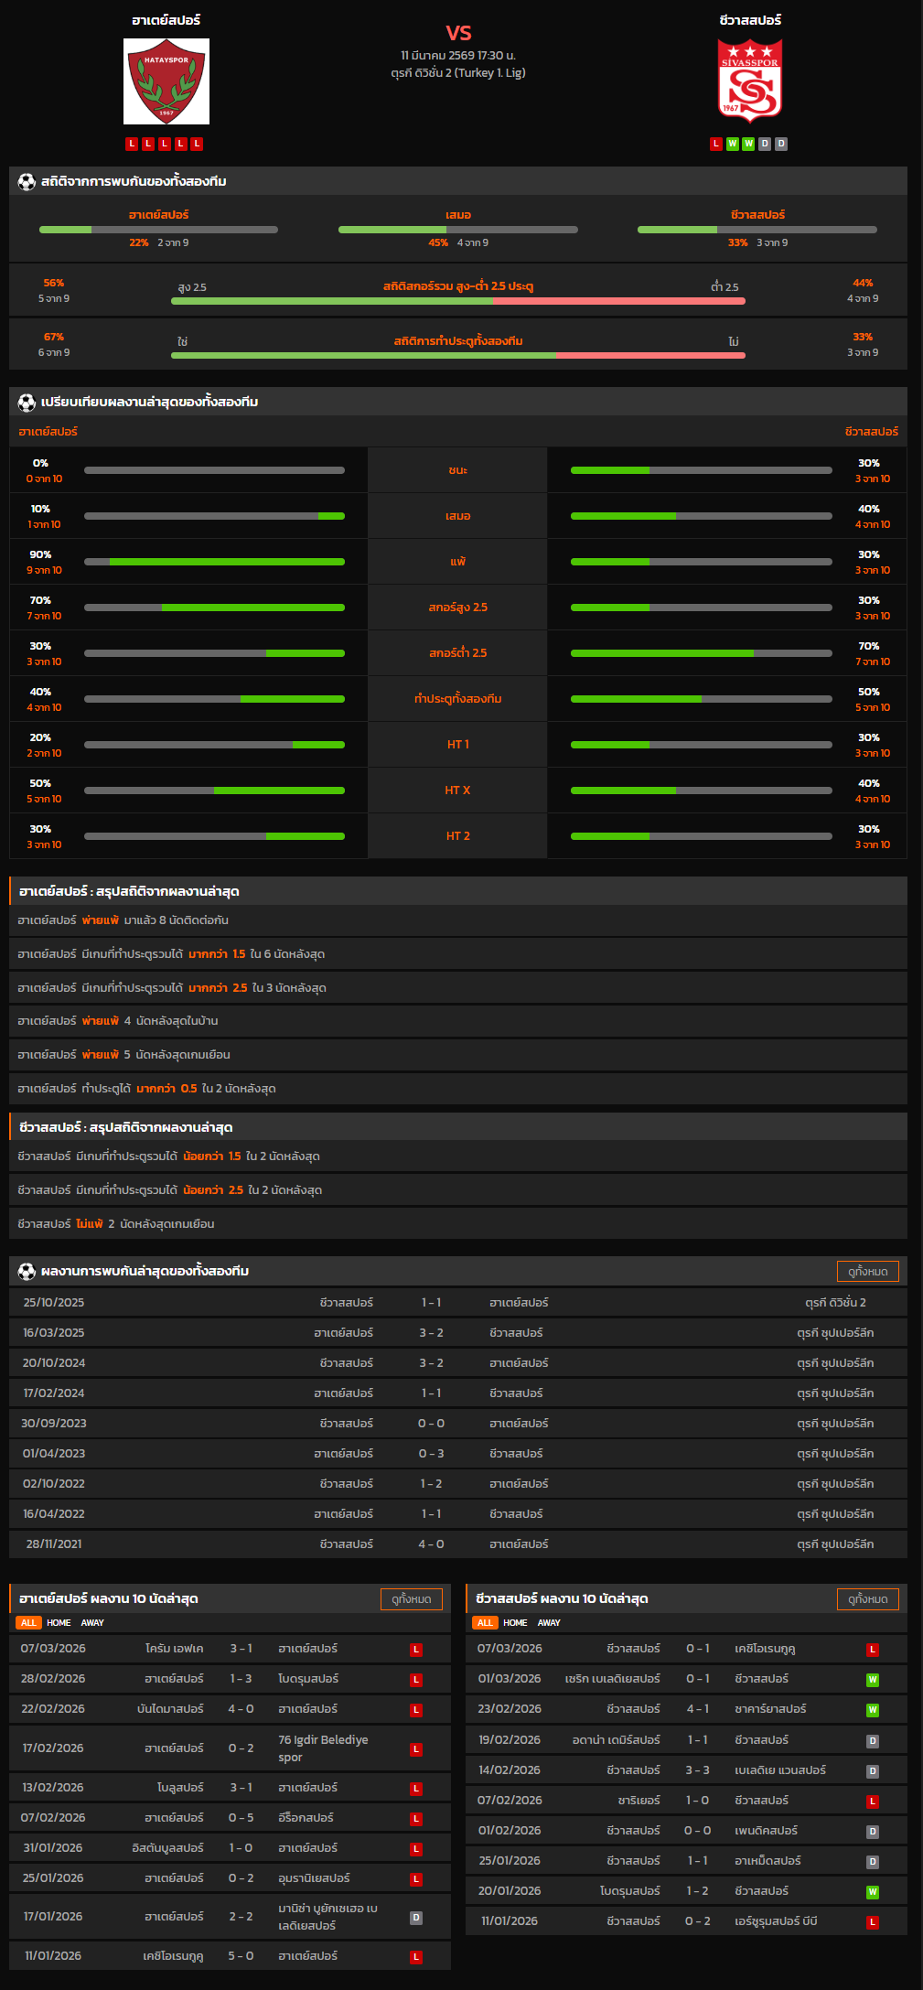The width and height of the screenshot is (923, 1990).
Task: Select AWAY filter in Sivasspor last 10 matches
Action: [x=549, y=1623]
